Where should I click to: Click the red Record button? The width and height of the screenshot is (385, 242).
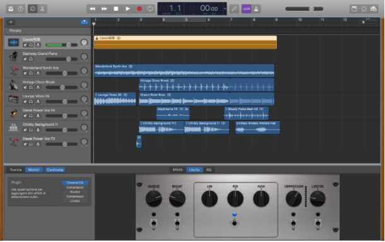tap(139, 9)
